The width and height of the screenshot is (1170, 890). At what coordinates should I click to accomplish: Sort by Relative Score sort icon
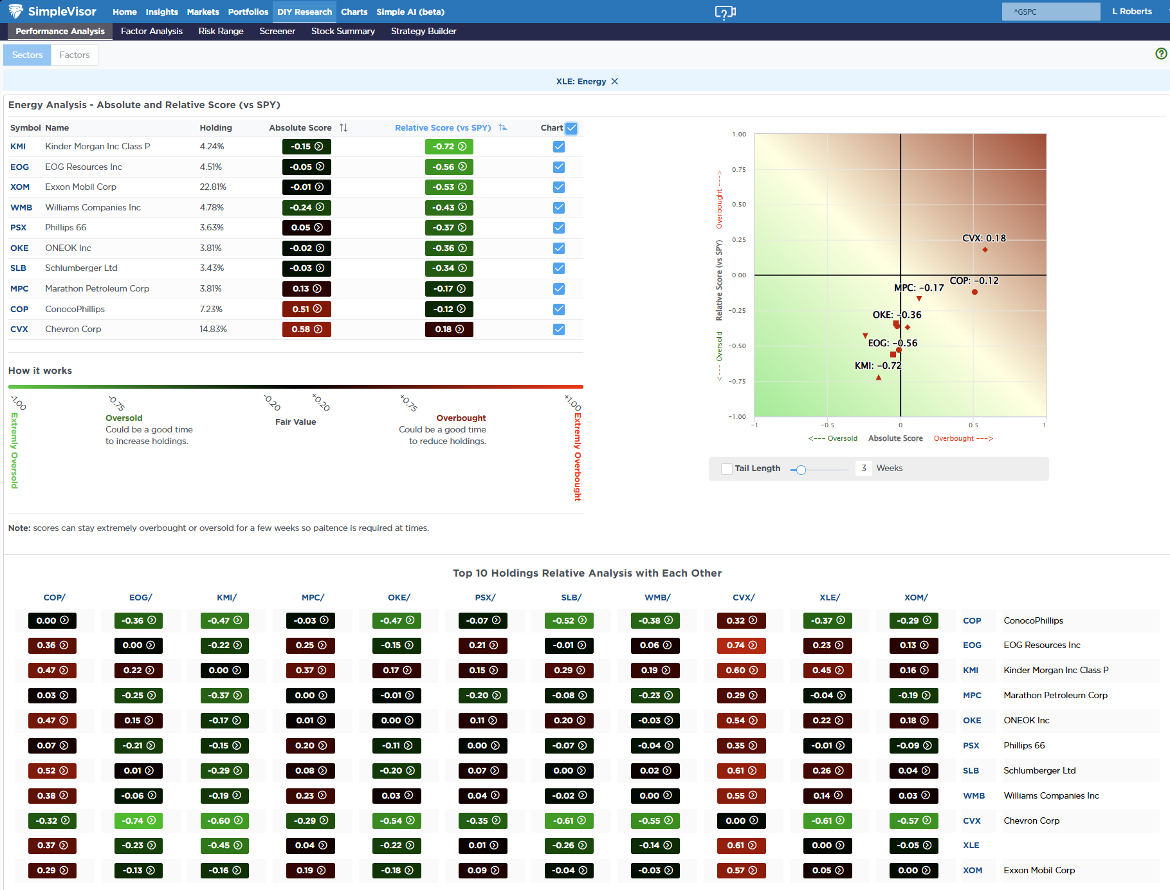coord(502,128)
